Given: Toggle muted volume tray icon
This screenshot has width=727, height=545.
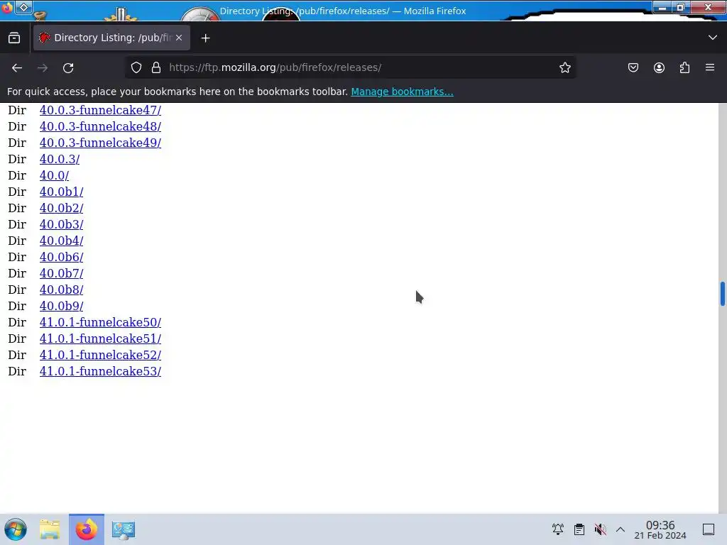Looking at the screenshot, I should (600, 529).
